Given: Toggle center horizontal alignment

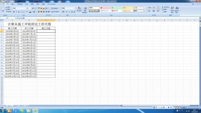Looking at the screenshot, I should 41,12.
